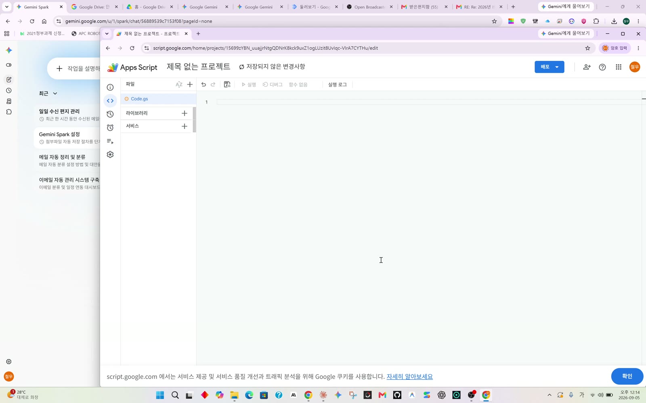Open Project History clock icon in sidebar
The height and width of the screenshot is (403, 646).
110,114
